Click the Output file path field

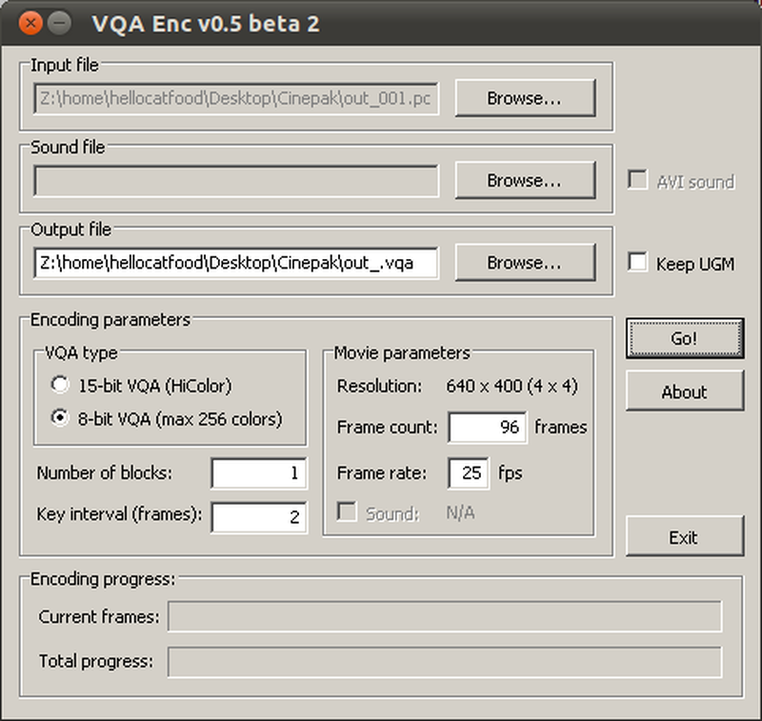pyautogui.click(x=236, y=263)
